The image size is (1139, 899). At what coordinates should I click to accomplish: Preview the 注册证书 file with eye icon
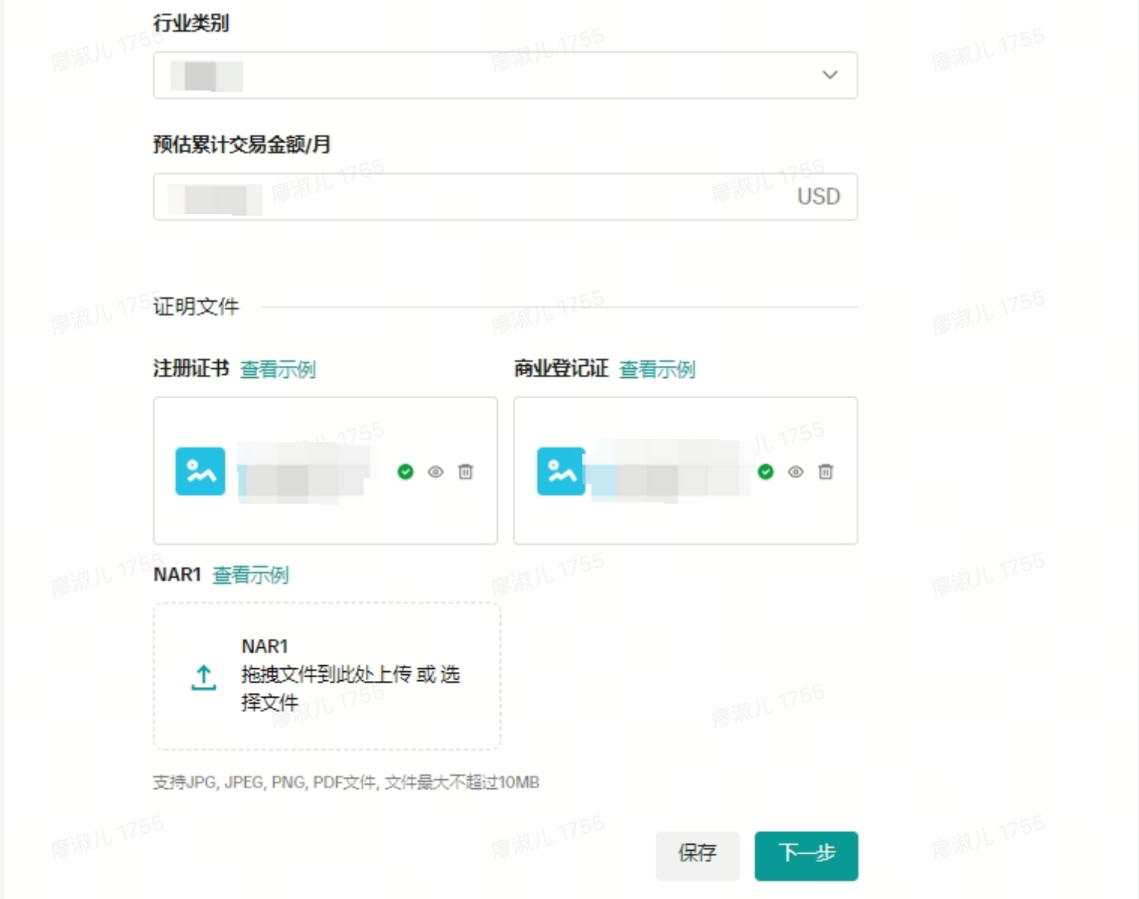click(435, 472)
